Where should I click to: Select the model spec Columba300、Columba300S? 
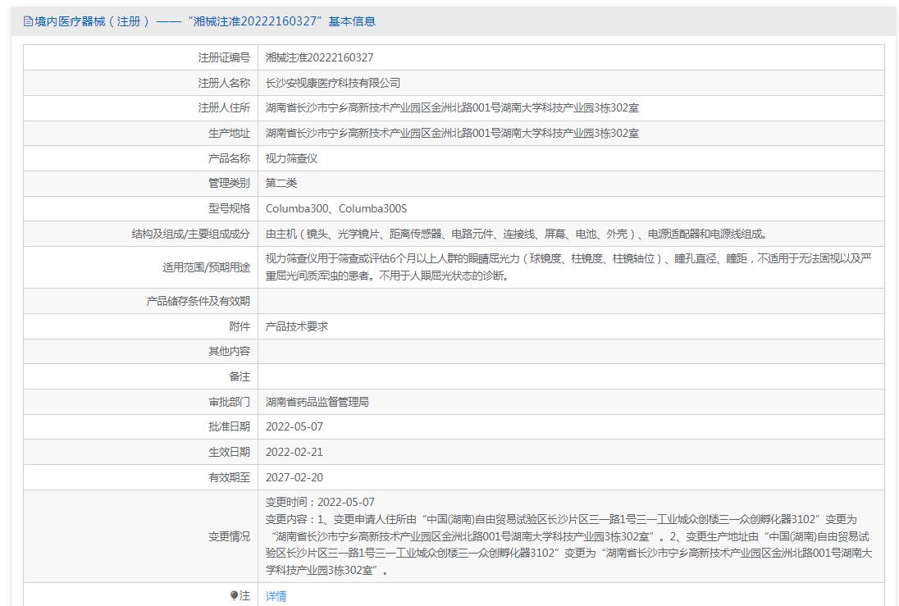(x=335, y=209)
